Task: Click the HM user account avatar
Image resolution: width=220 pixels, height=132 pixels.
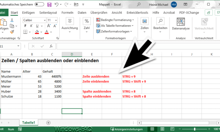Action: coord(174,5)
